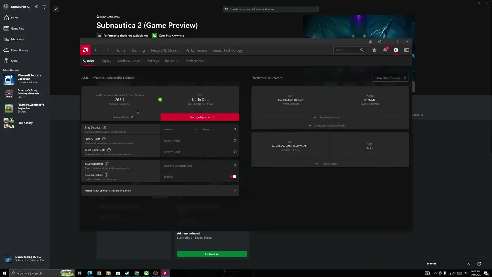
Task: Click Manage Updates button
Action: 200,117
